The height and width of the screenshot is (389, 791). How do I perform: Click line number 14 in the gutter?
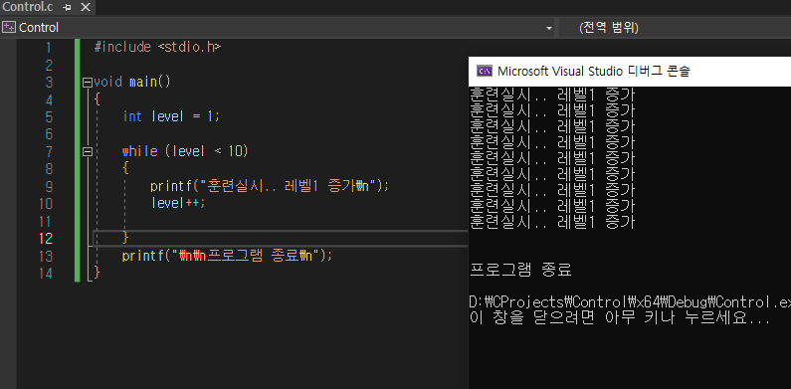point(46,274)
